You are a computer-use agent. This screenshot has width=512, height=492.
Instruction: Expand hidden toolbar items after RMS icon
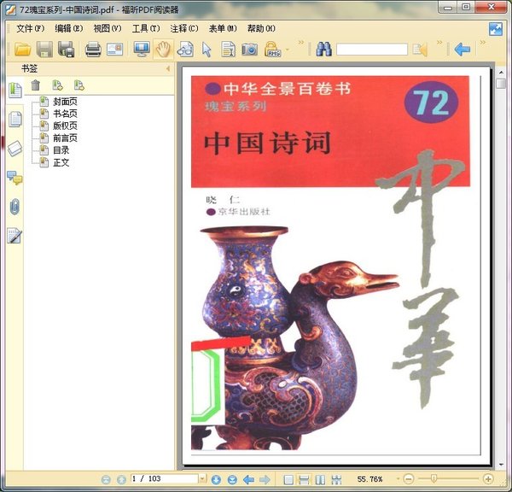(x=301, y=43)
